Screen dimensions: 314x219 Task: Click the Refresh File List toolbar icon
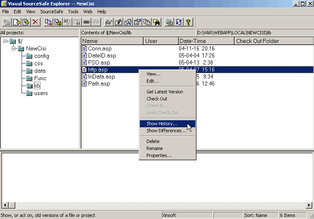[179, 22]
